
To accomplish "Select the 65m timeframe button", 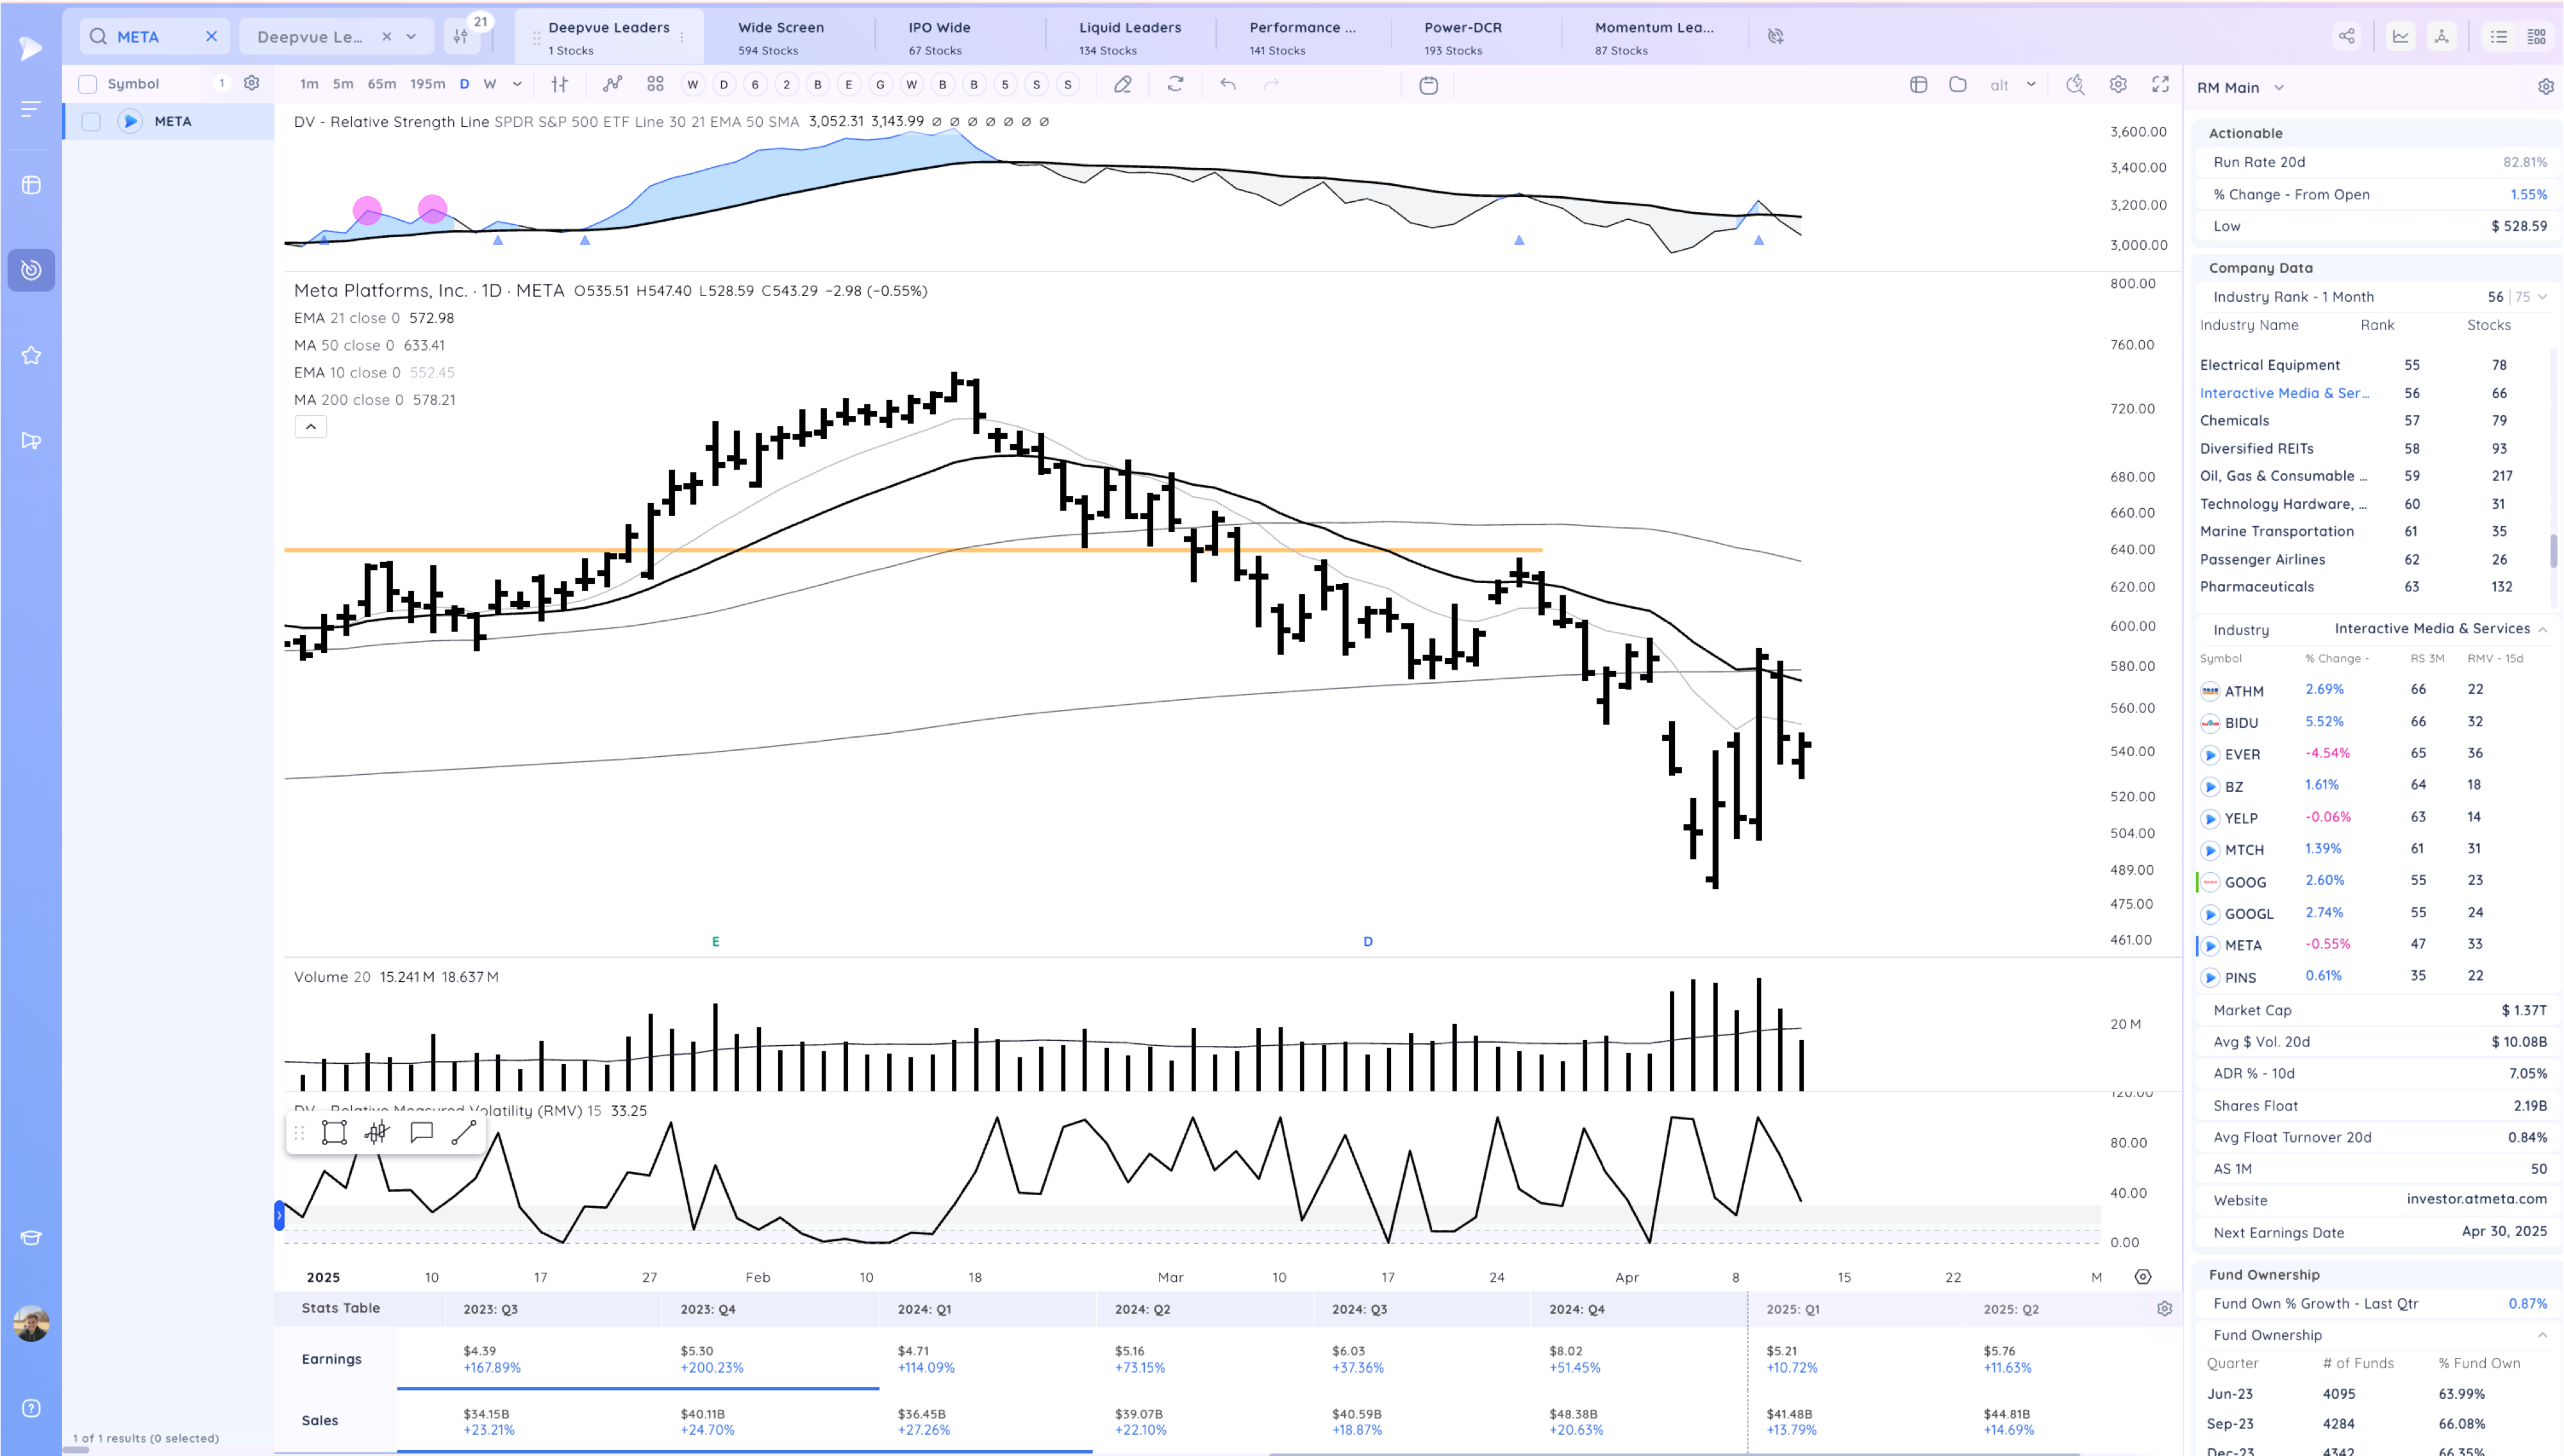I will click(x=381, y=84).
